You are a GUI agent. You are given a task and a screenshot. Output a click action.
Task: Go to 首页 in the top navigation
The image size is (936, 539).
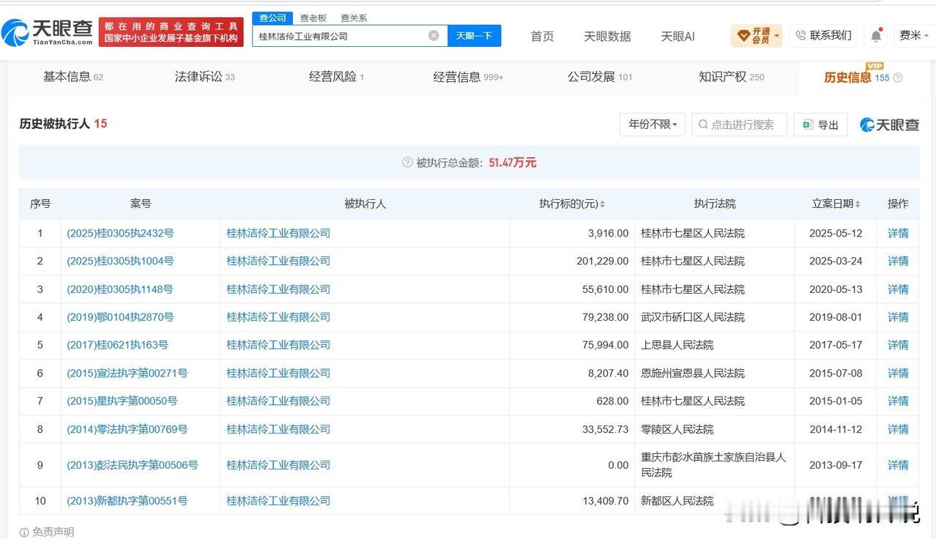[x=542, y=36]
